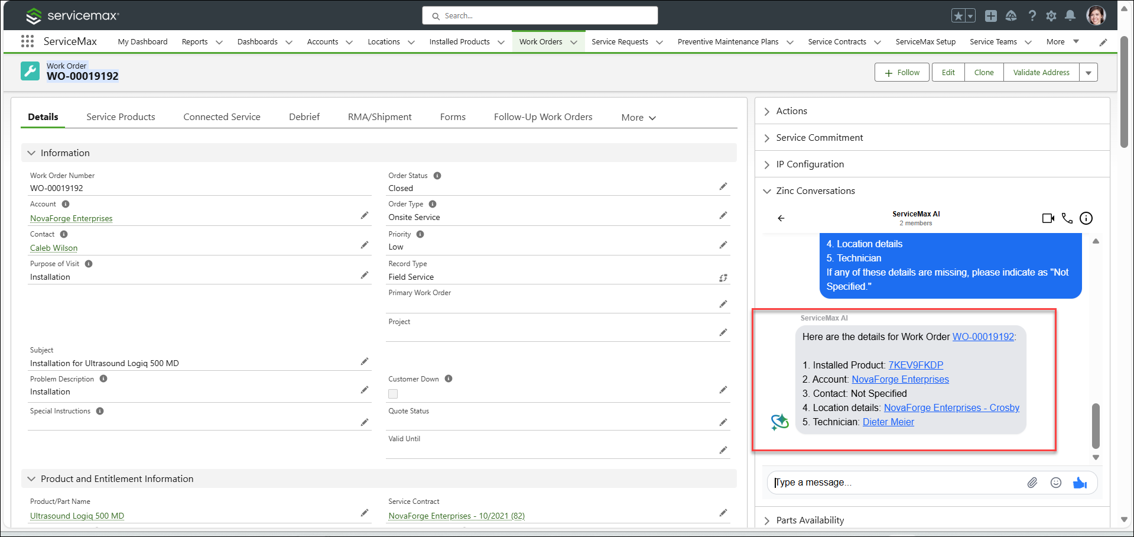
Task: Open Global Actions plus icon
Action: click(x=991, y=16)
